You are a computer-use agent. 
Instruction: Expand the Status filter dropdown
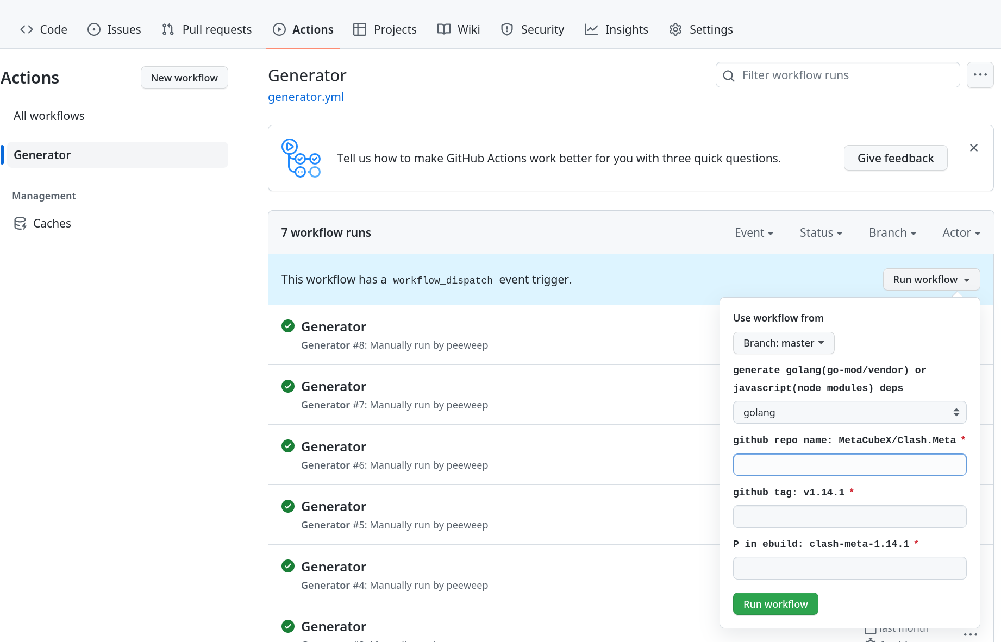[821, 232]
